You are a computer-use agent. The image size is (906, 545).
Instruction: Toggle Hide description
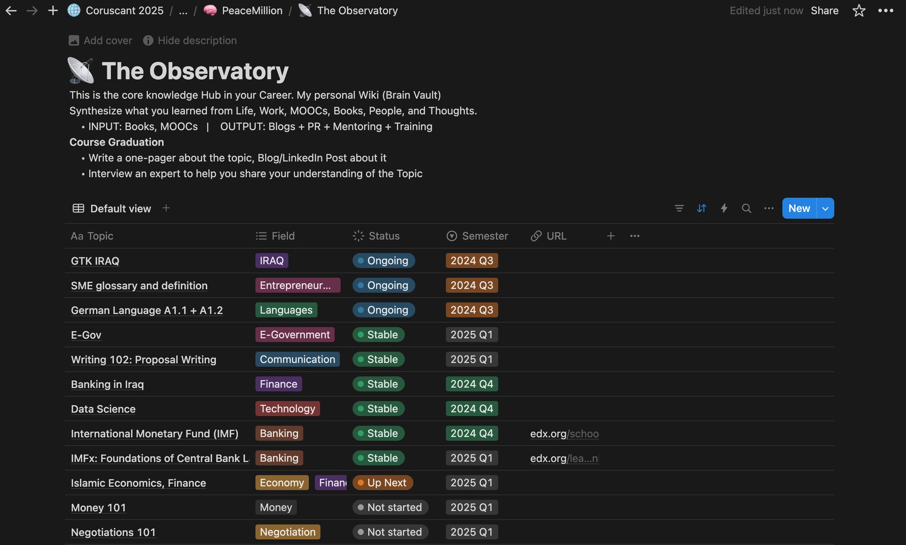190,41
